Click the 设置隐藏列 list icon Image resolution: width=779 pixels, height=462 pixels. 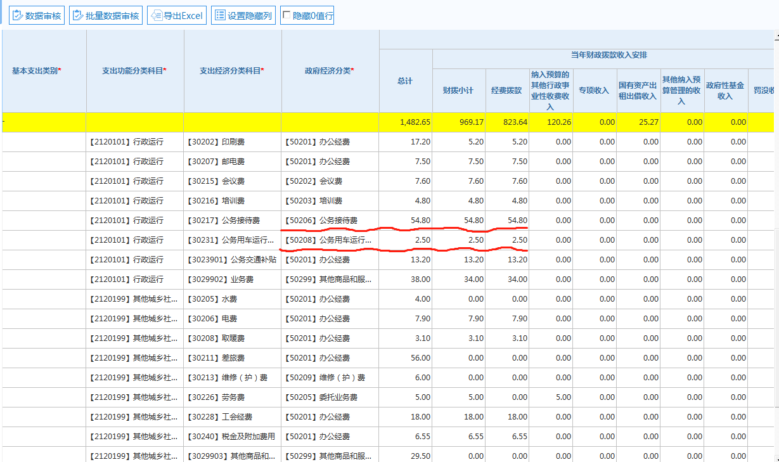click(220, 15)
